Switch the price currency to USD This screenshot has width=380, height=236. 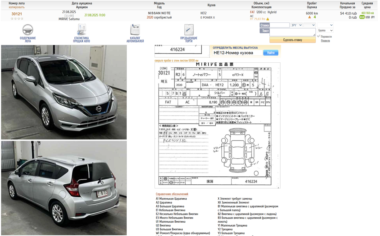tap(368, 17)
